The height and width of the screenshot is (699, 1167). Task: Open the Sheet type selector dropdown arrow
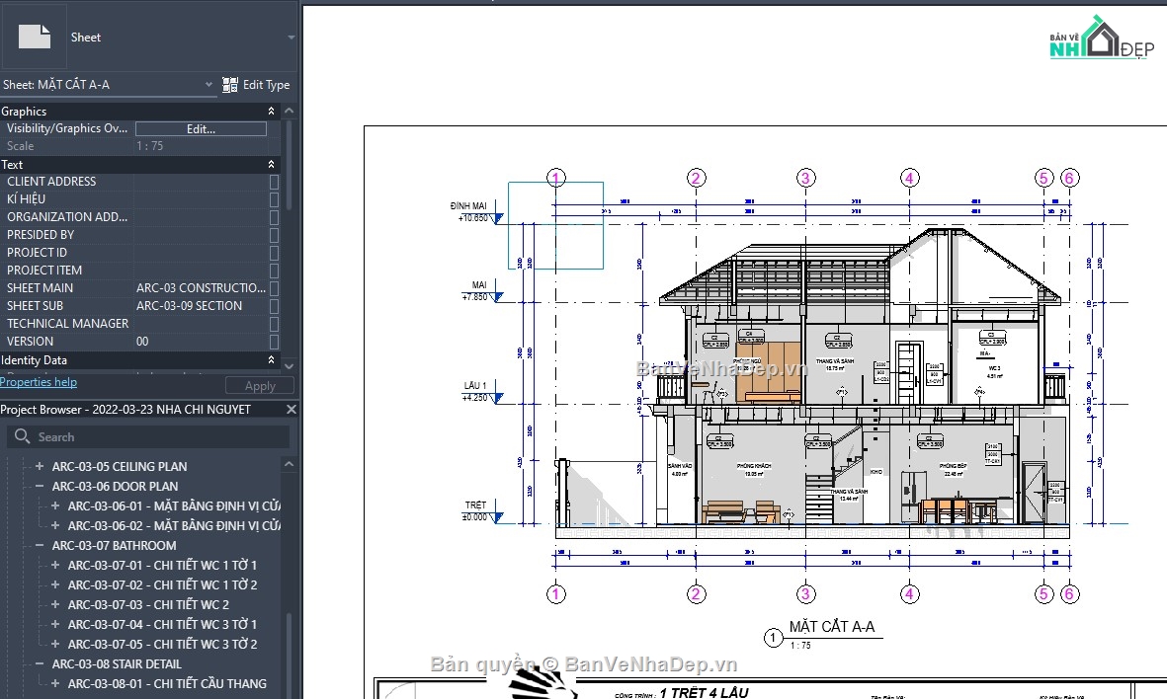[x=291, y=38]
